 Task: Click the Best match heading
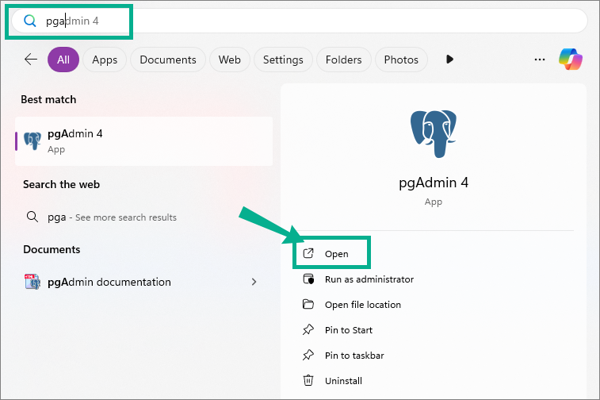48,100
